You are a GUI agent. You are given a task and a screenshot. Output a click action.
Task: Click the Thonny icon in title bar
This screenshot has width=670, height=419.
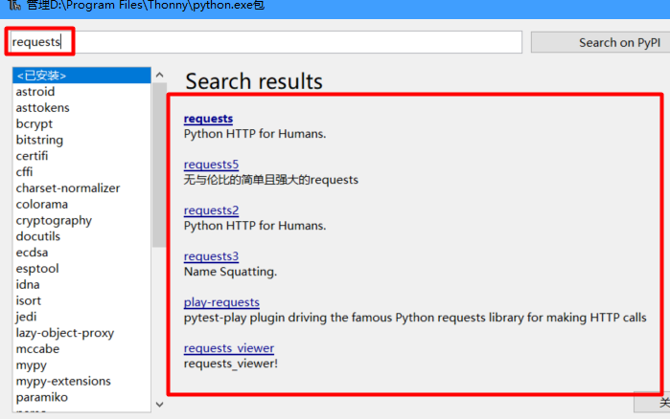13,5
